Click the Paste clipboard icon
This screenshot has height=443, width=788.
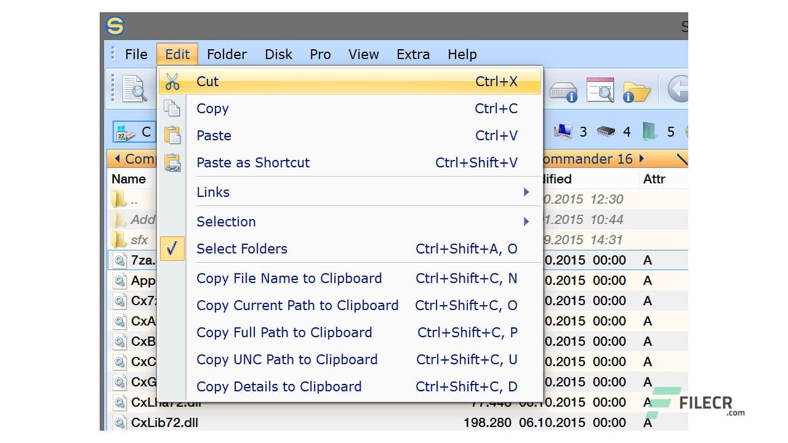point(172,135)
